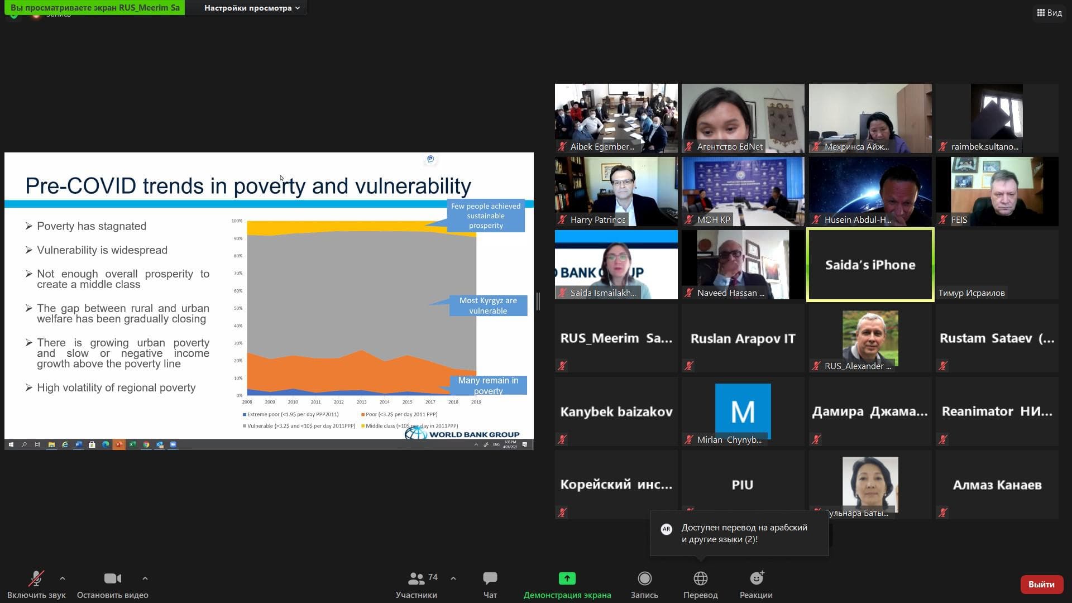Select Kanybek baizakov participant tile
The height and width of the screenshot is (603, 1072).
[x=616, y=411]
